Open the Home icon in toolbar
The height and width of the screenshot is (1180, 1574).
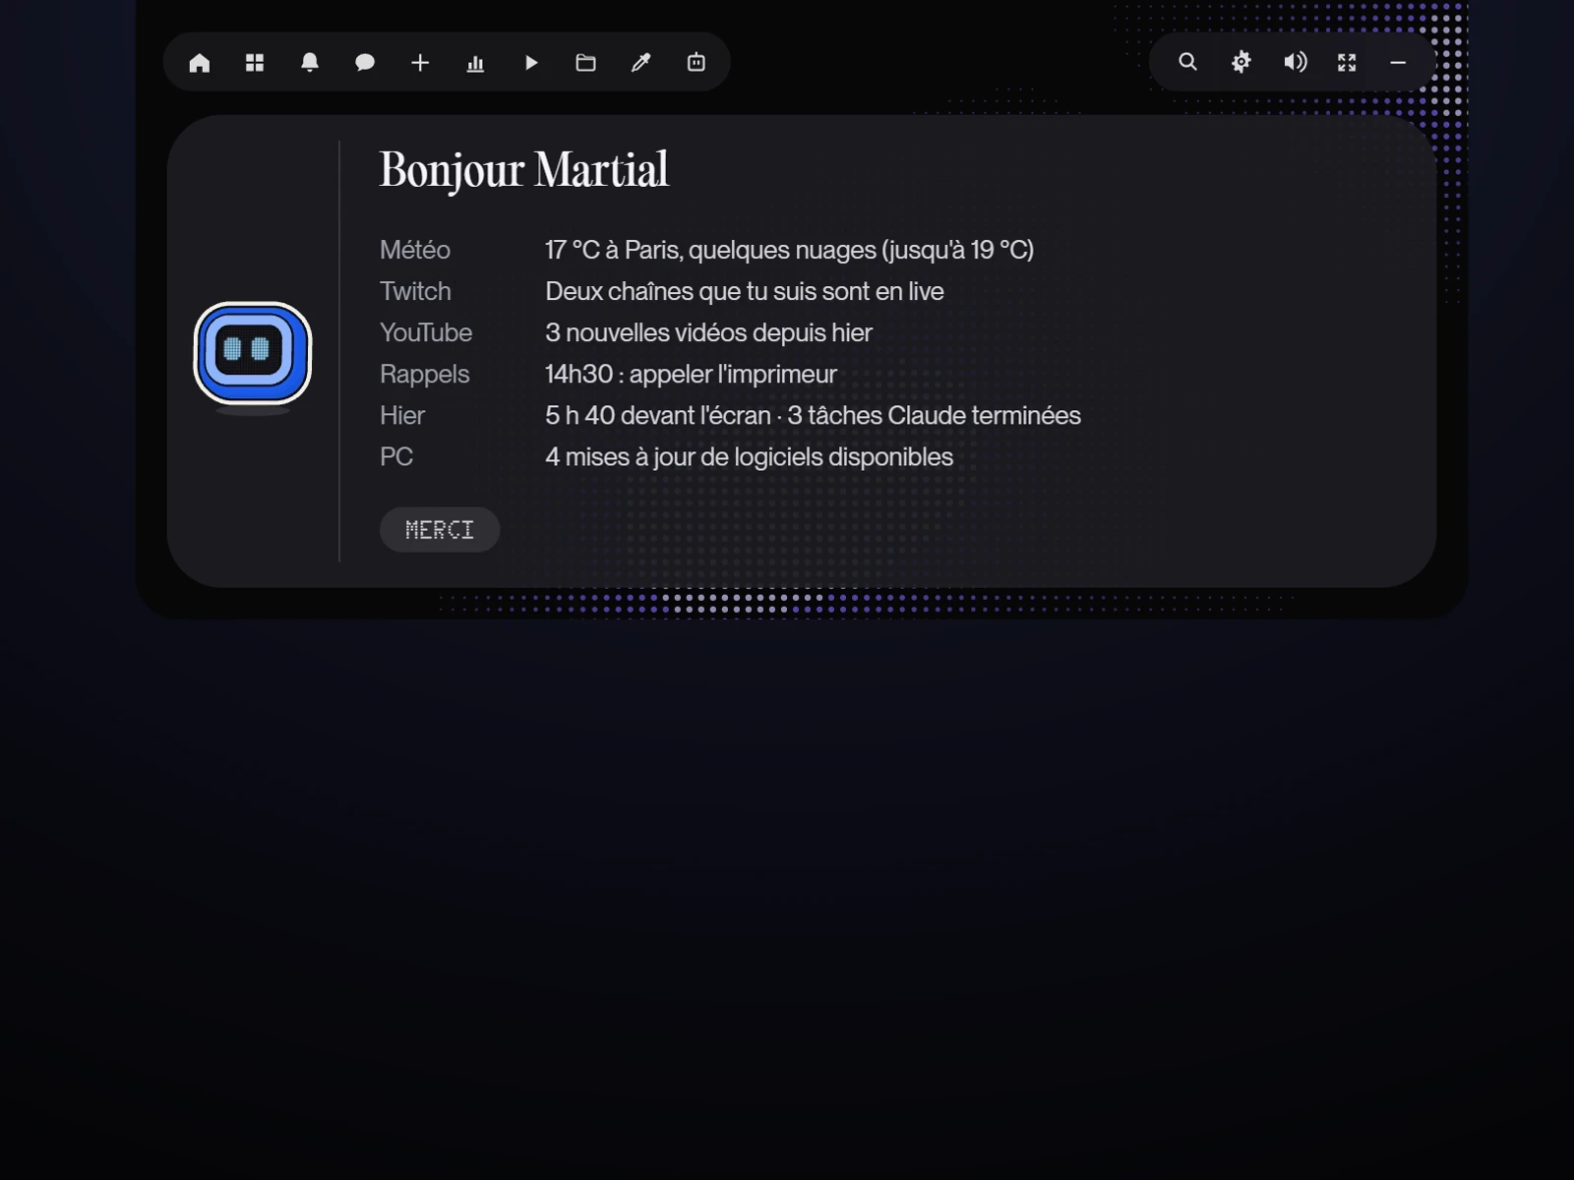(x=200, y=63)
